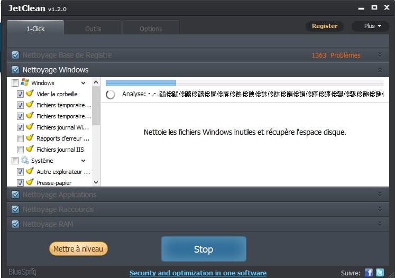Viewport: 395px width, 278px height.
Task: Expand the Nettoyage Applications section
Action: 380,194
